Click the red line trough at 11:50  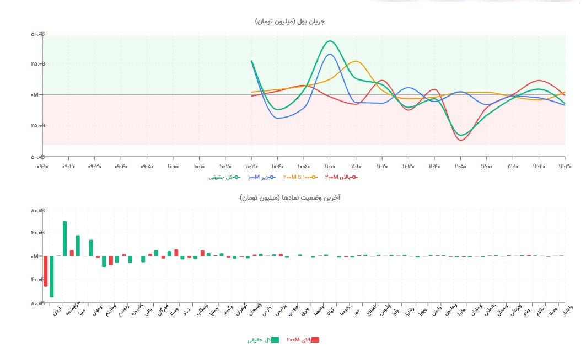(461, 140)
